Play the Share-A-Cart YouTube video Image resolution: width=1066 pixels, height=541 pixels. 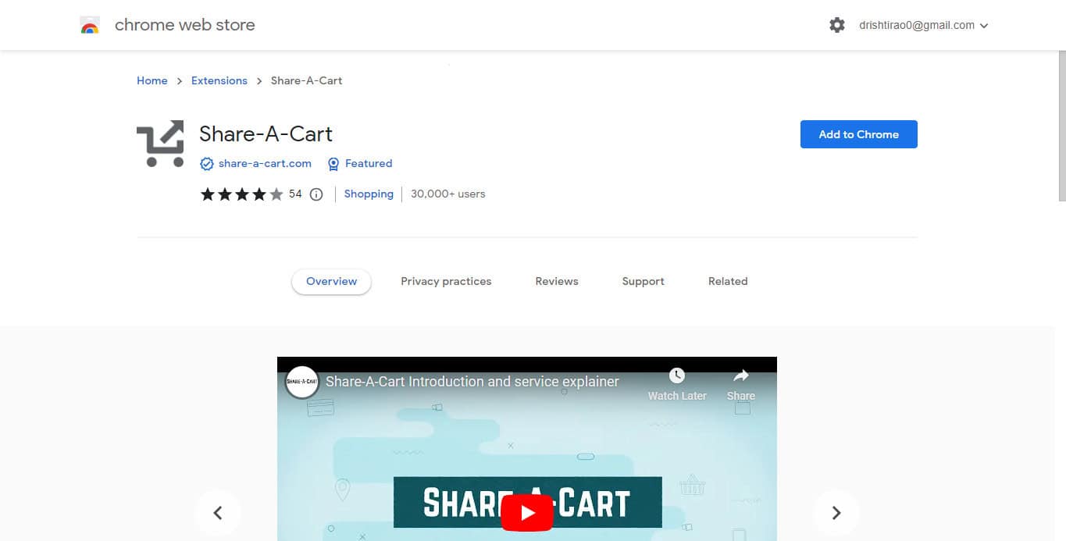click(x=527, y=512)
